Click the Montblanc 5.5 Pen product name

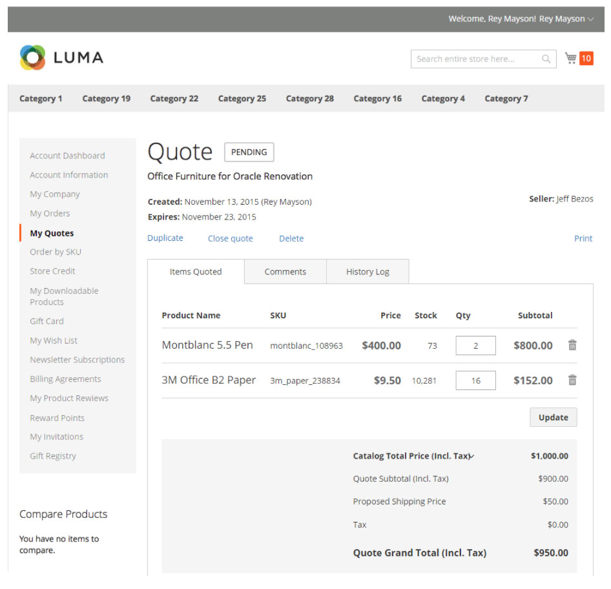tap(207, 345)
